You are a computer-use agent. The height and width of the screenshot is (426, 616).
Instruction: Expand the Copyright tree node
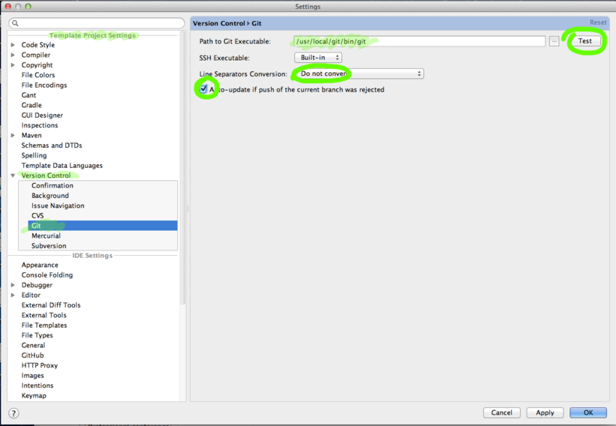[x=13, y=64]
